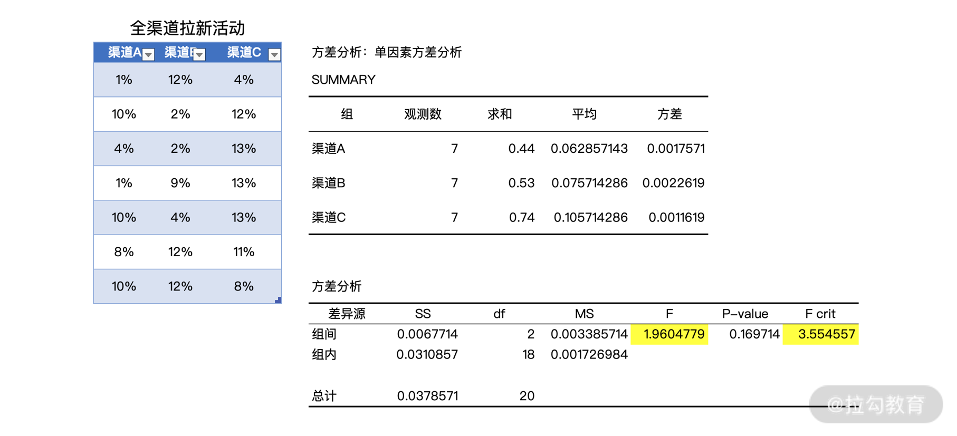Click the sum value 0.74
Screen dimensions: 957x436
tap(522, 217)
